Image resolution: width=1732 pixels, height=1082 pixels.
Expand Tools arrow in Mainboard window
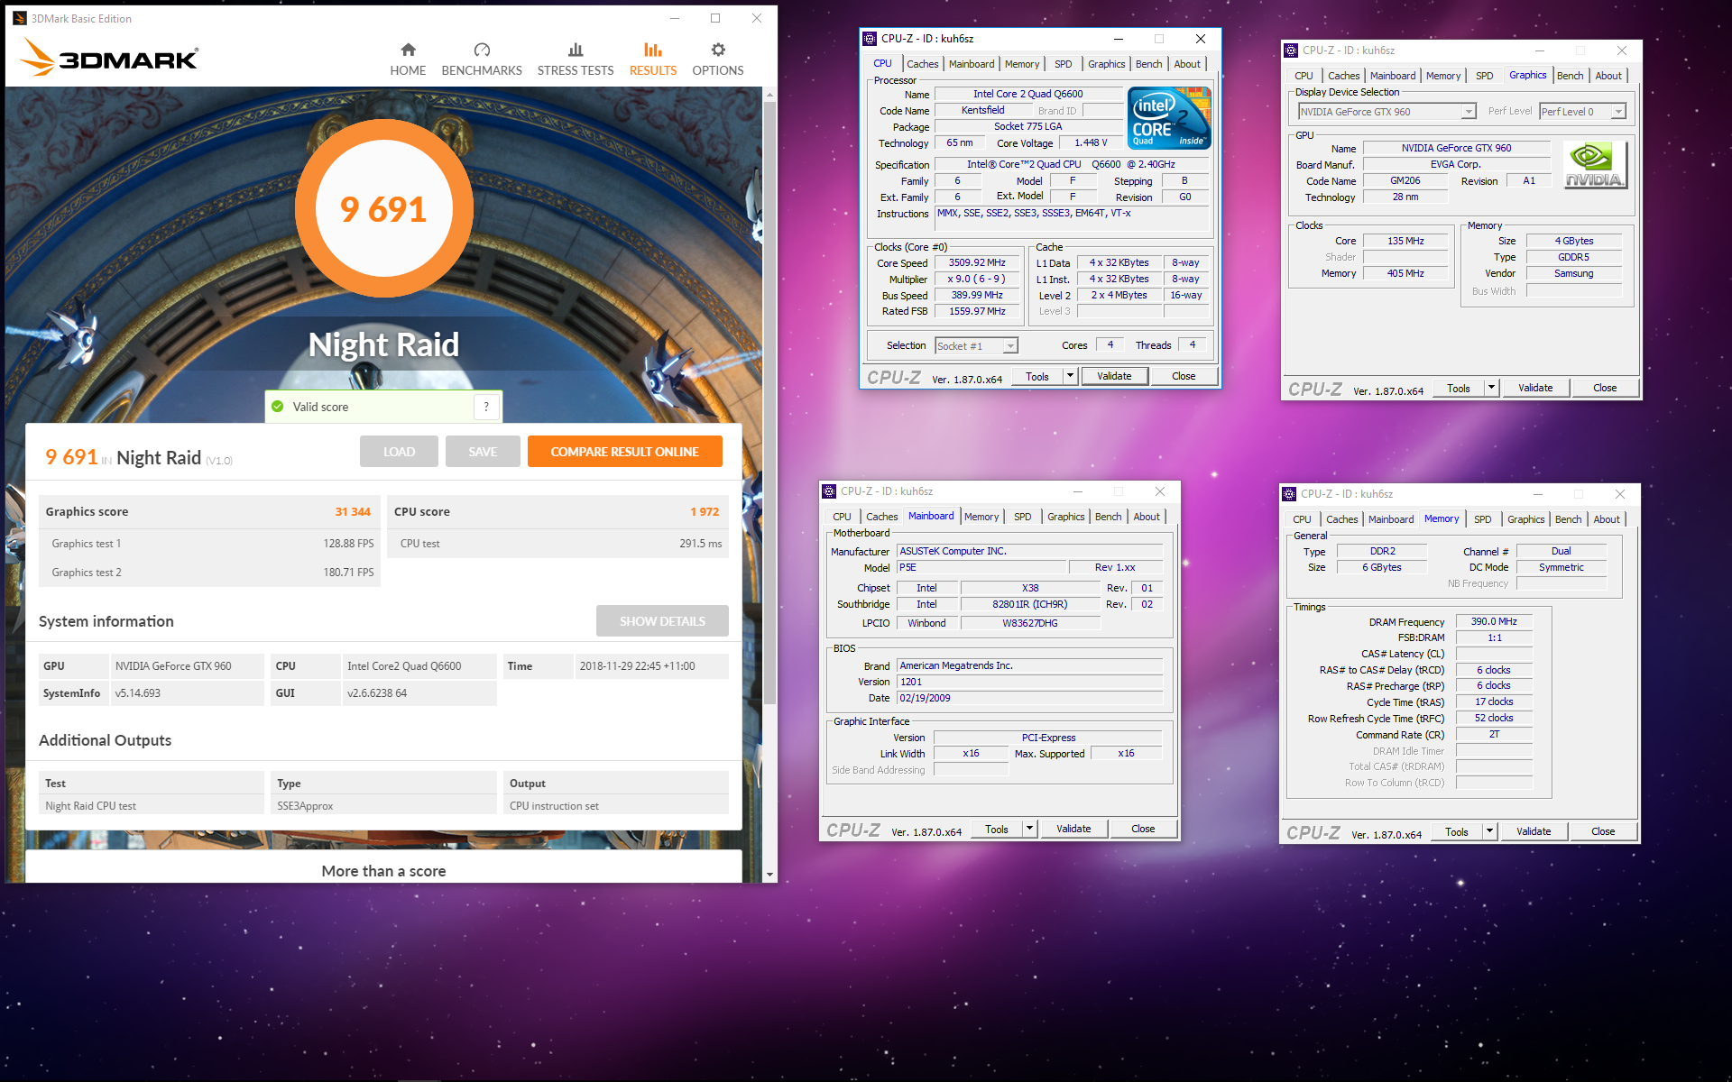1029,829
